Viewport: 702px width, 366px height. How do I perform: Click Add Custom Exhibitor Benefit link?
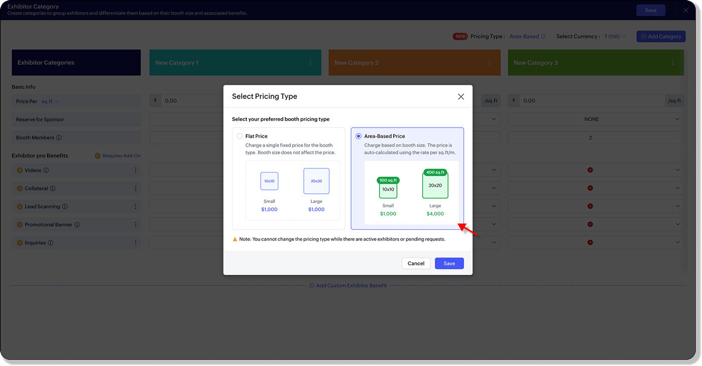click(348, 286)
